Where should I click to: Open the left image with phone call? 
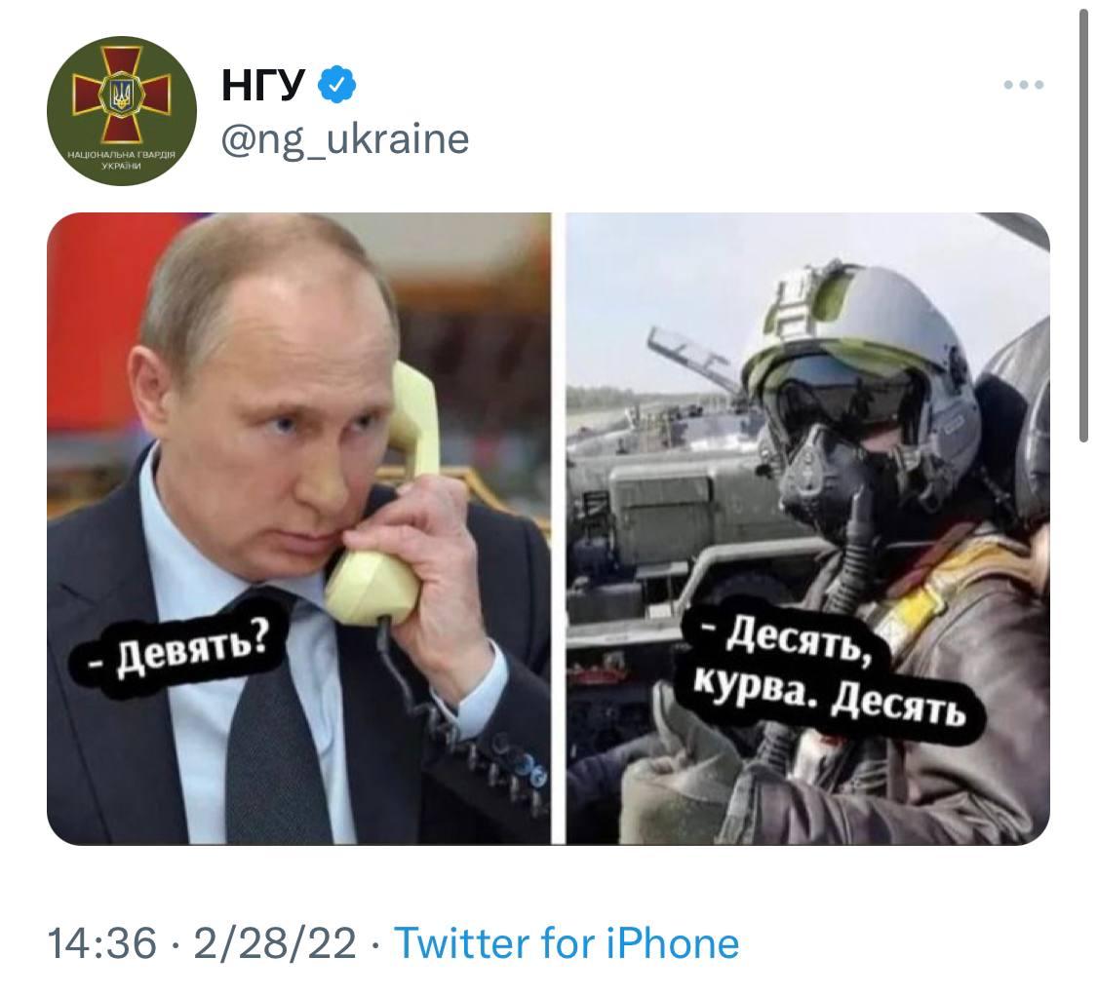pos(298,528)
